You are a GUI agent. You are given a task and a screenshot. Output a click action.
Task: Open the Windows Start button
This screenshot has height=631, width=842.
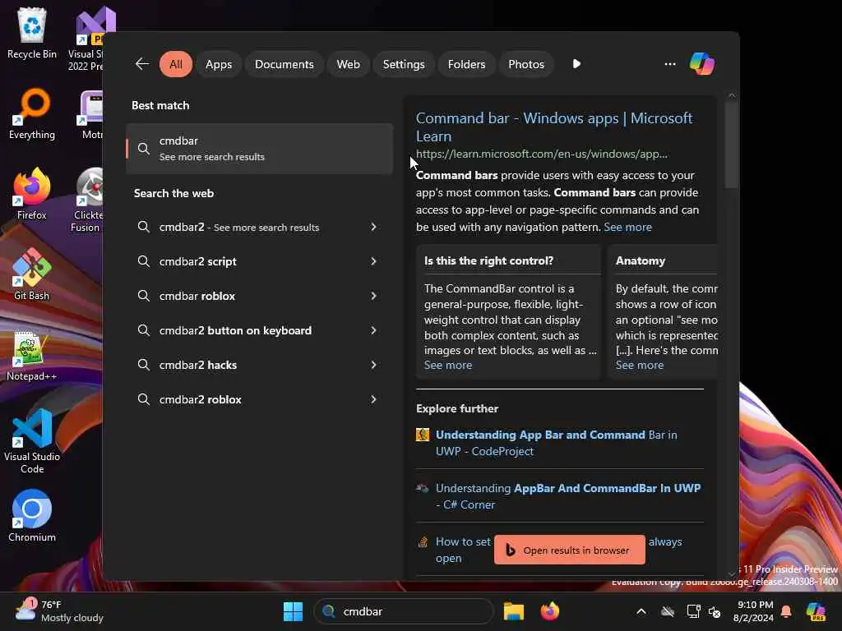(294, 611)
